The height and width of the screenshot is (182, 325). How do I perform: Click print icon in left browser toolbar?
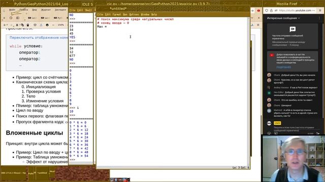click(x=47, y=25)
